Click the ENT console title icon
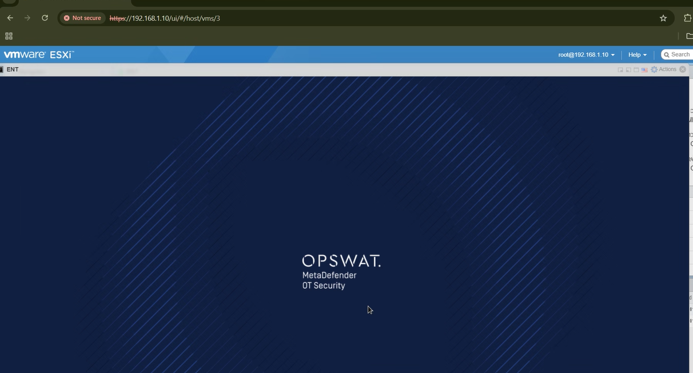Image resolution: width=693 pixels, height=373 pixels. pyautogui.click(x=2, y=69)
